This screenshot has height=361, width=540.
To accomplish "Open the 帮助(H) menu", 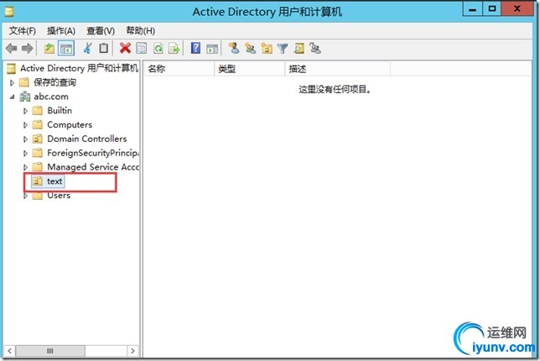I will (141, 31).
